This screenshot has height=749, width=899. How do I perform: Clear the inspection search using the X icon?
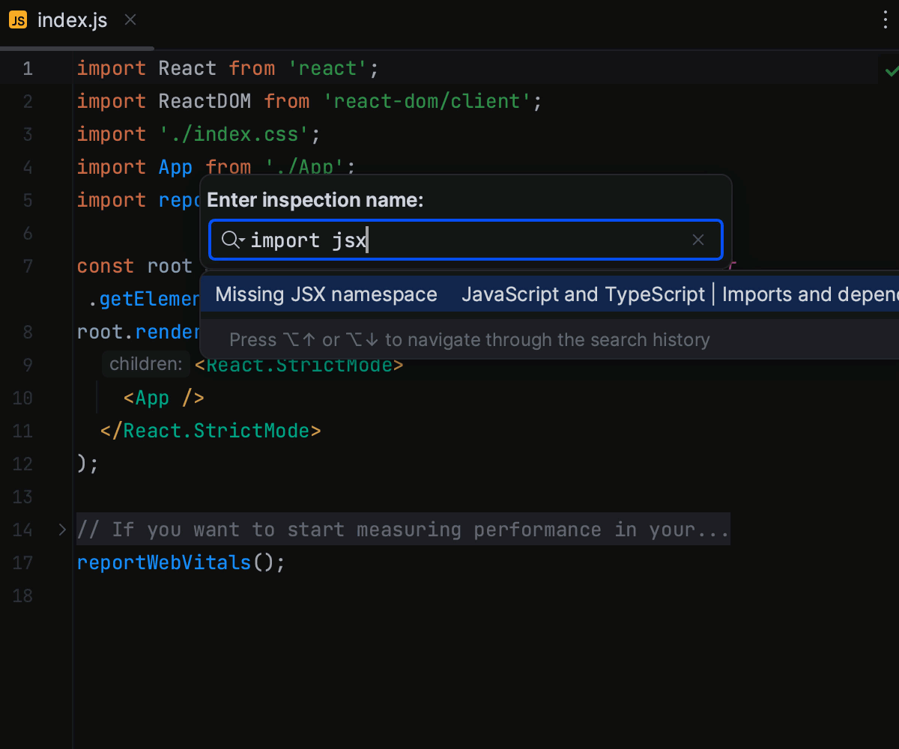click(697, 240)
